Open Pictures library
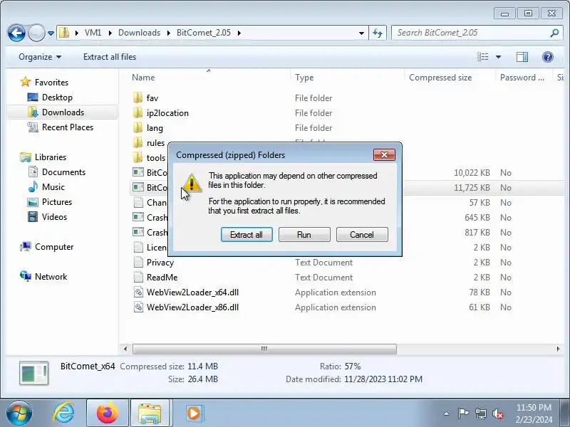Viewport: 570px width, 427px height. click(x=57, y=201)
